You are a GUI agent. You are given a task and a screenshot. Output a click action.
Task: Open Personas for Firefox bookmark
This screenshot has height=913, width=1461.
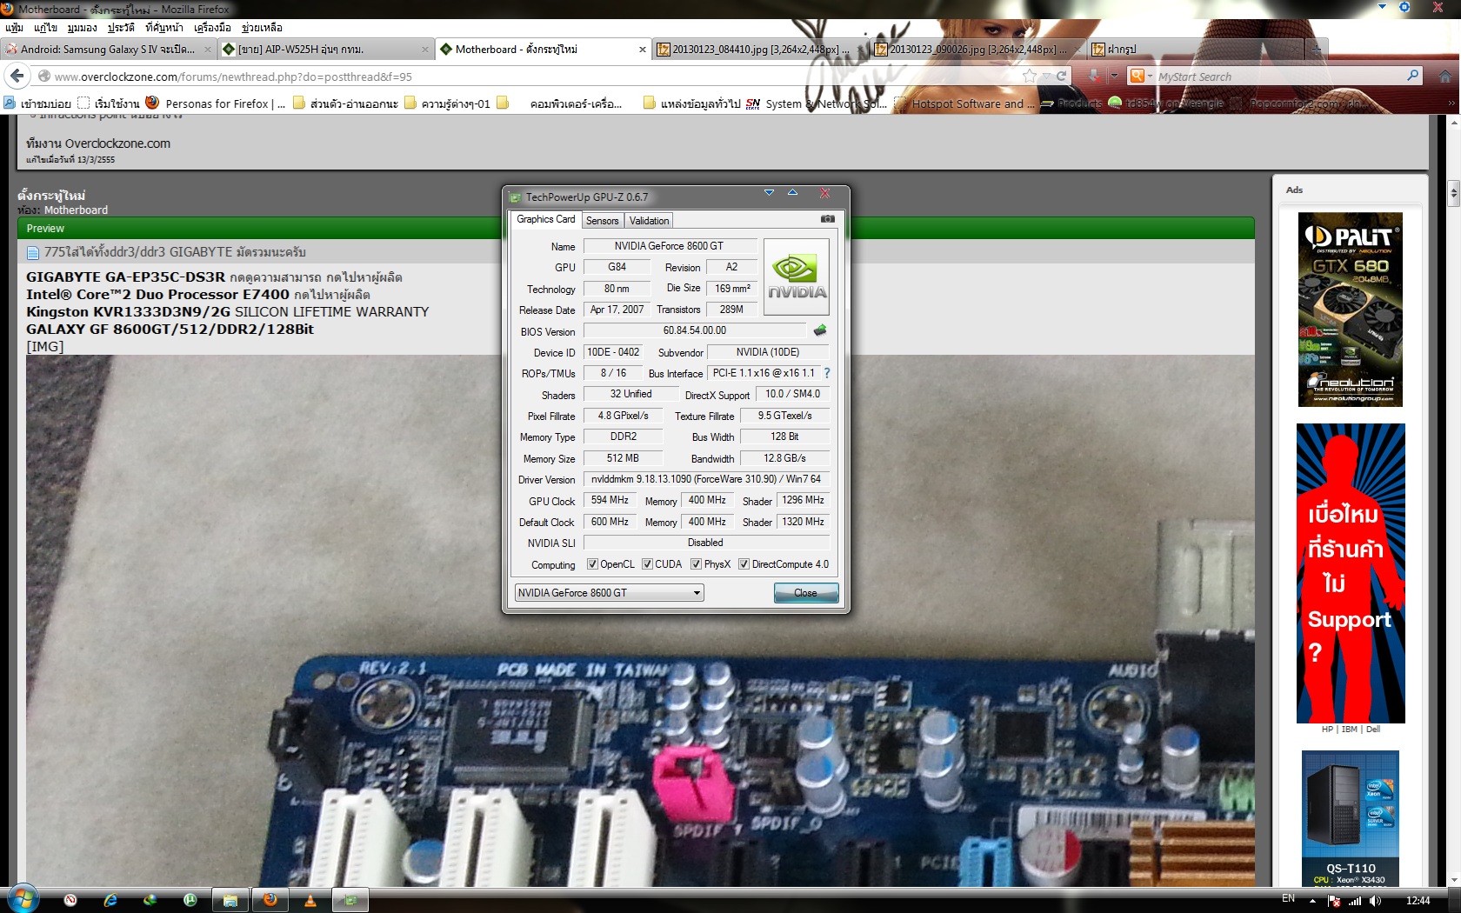point(216,103)
